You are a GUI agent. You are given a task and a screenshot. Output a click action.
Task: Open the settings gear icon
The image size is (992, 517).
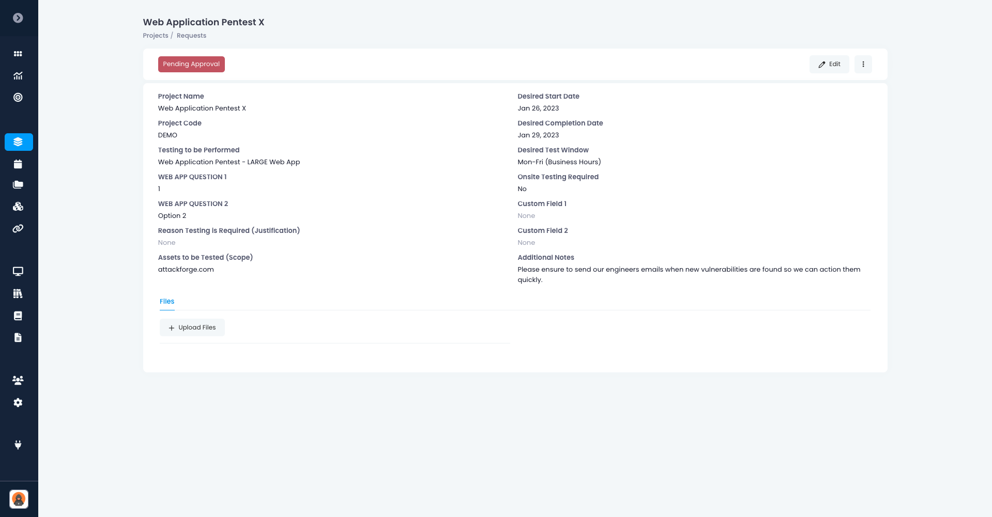pos(18,403)
